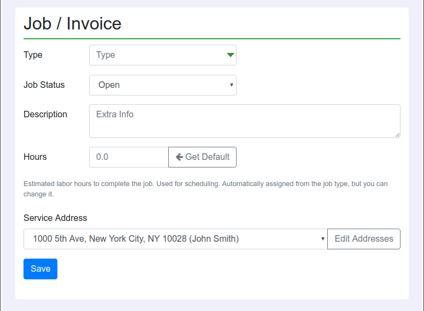Click the Service Address label

point(55,218)
